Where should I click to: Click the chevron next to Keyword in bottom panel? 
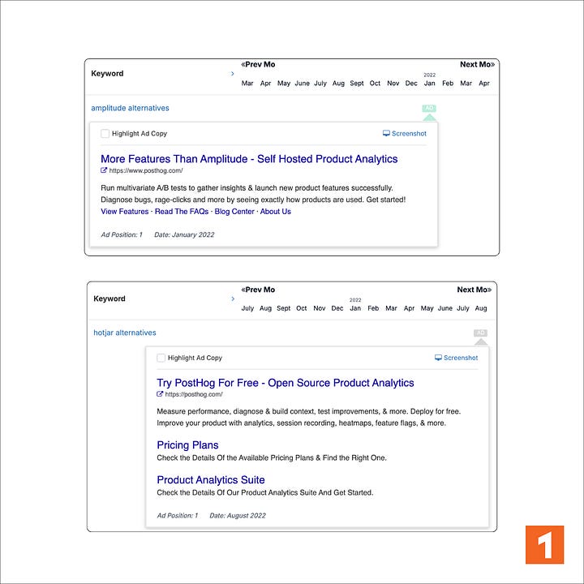coord(233,298)
